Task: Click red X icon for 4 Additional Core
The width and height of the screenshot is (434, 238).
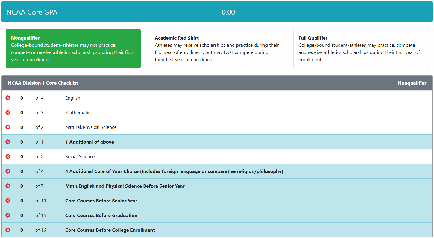Action: (x=8, y=171)
